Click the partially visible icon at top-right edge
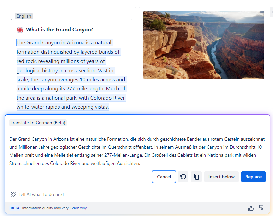This screenshot has height=216, width=273. click(271, 12)
